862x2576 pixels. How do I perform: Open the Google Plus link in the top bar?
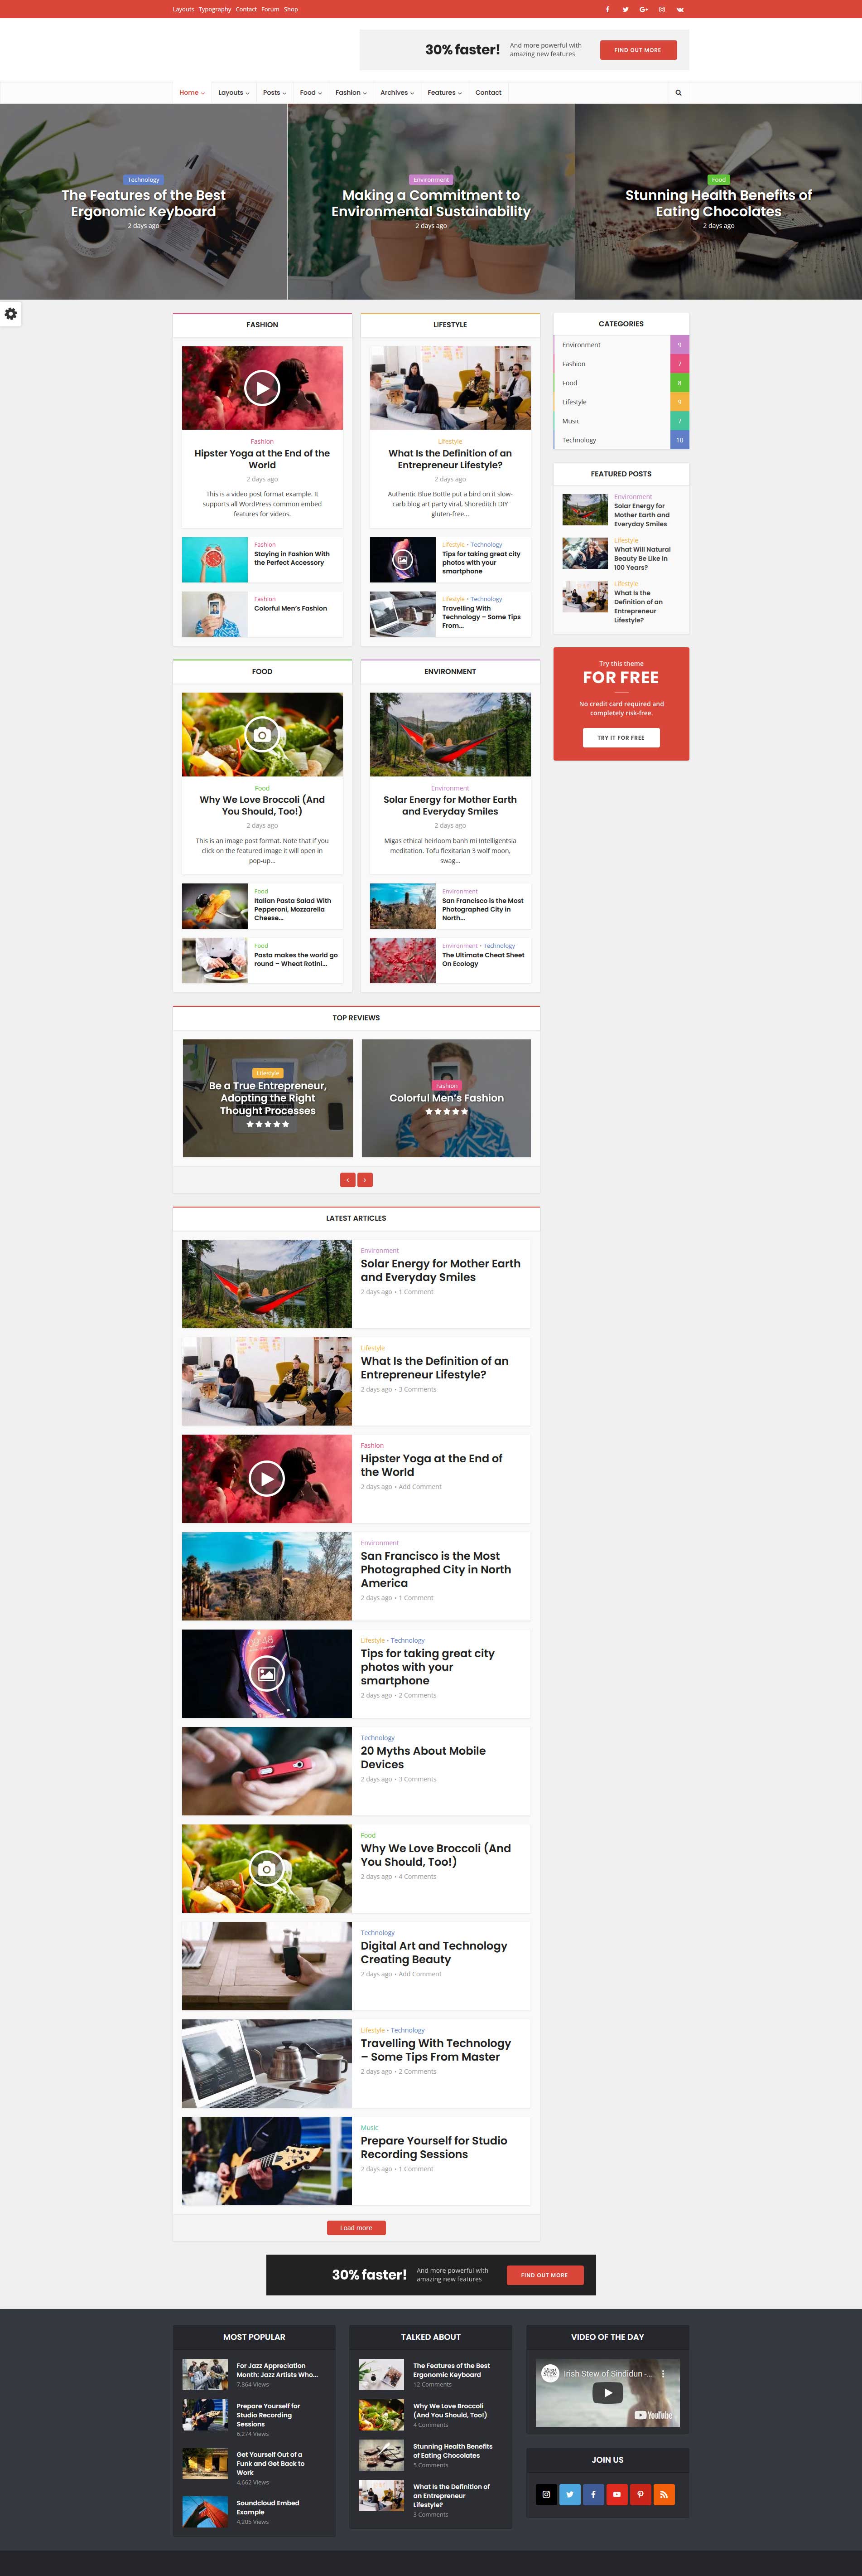(x=643, y=9)
